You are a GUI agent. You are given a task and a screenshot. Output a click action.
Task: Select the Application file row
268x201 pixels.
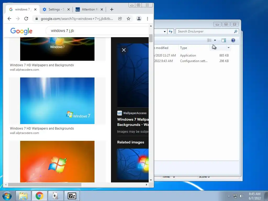click(192, 55)
